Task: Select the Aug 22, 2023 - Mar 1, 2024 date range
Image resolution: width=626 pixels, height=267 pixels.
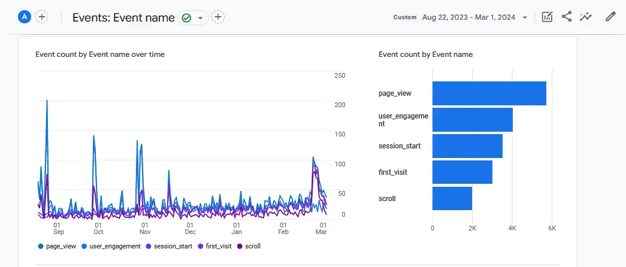Action: coord(470,17)
